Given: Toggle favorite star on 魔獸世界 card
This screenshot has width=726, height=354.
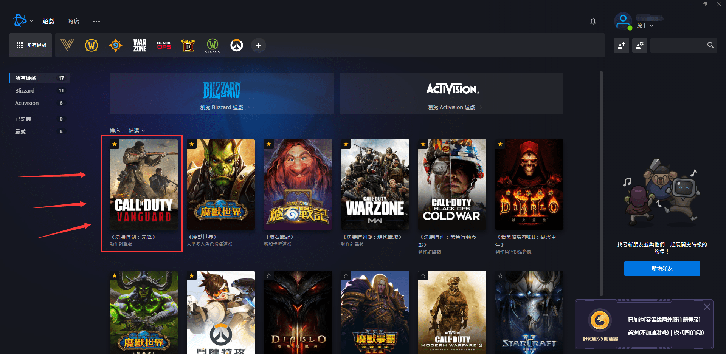Looking at the screenshot, I should coord(192,144).
